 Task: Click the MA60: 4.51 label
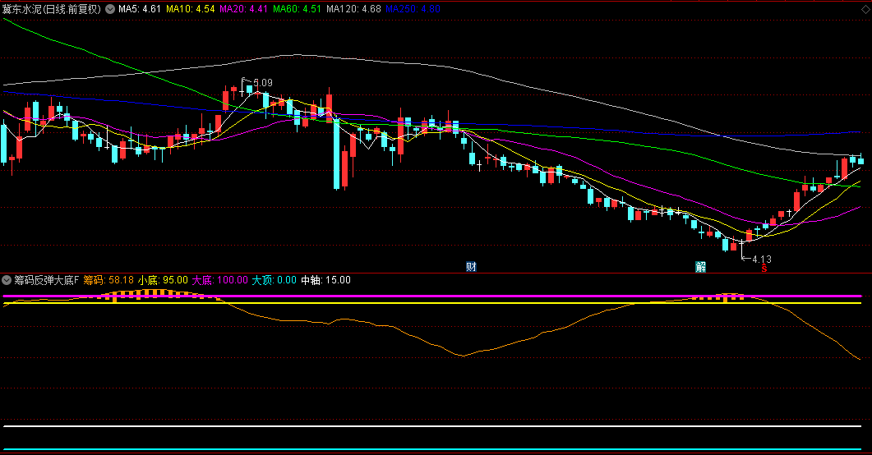pyautogui.click(x=297, y=9)
